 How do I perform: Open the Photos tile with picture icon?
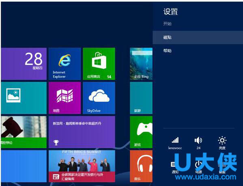point(24,98)
